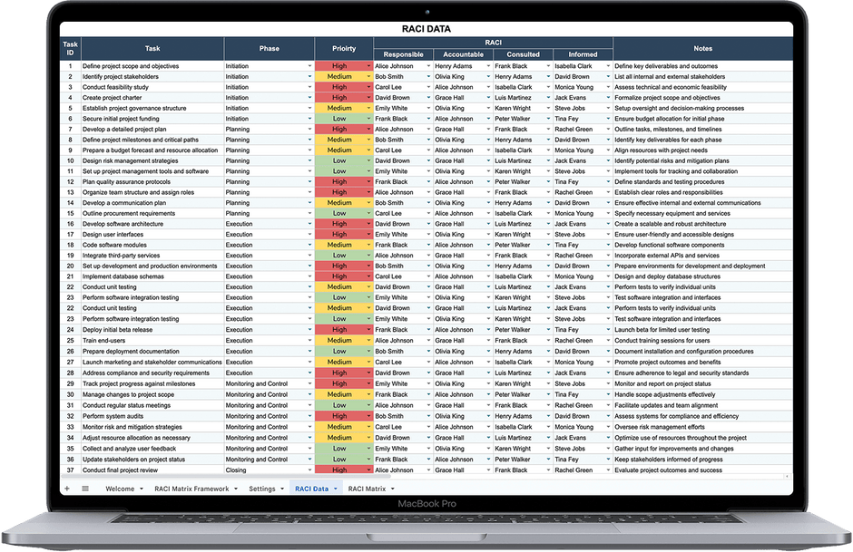
Task: Open the Settings tab's dropdown arrow
Action: [x=282, y=489]
